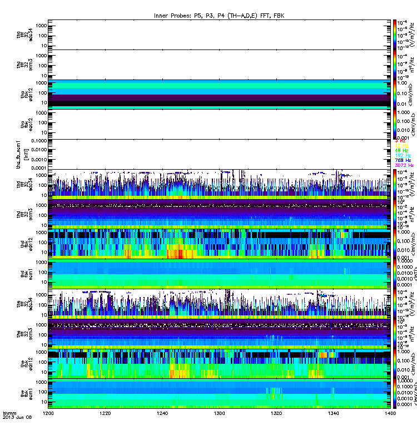Select the red "3 Hz" legend entry
Image resolution: width=417 pixels, height=445 pixels.
[x=400, y=141]
